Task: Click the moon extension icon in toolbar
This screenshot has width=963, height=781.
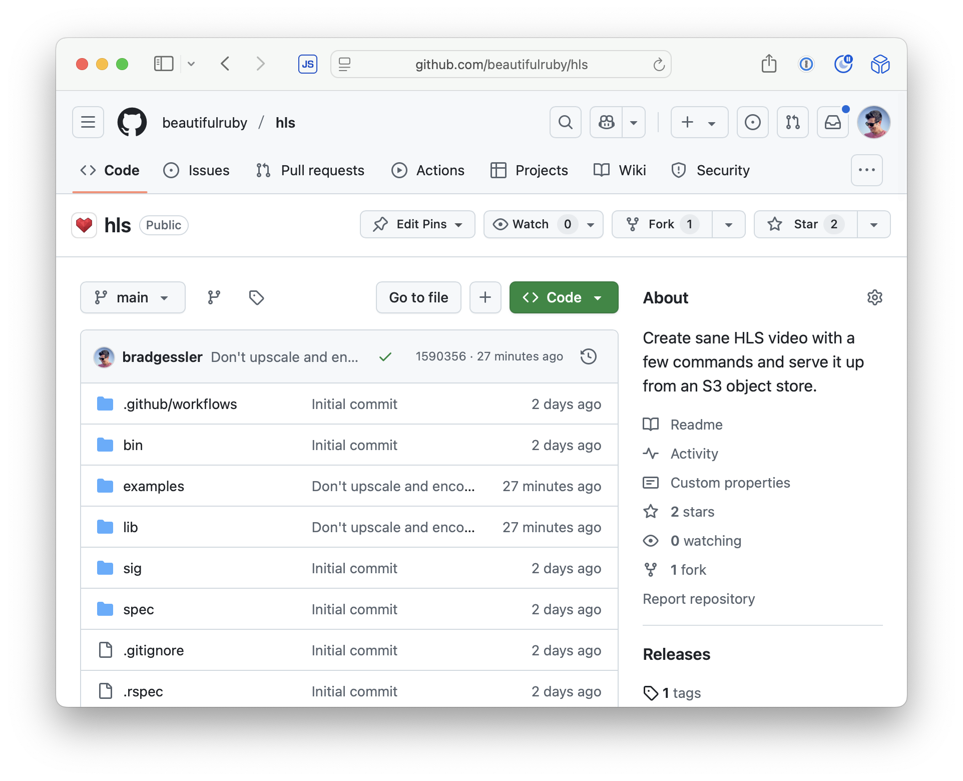Action: pos(843,64)
